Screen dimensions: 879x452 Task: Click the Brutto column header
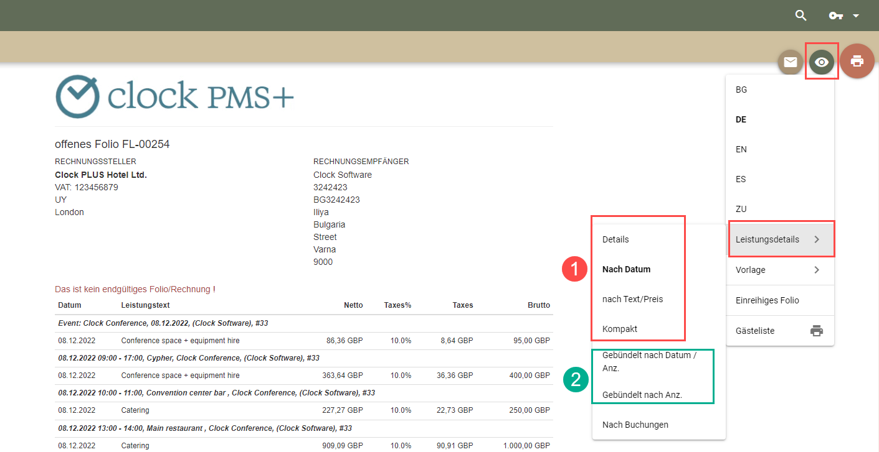538,305
